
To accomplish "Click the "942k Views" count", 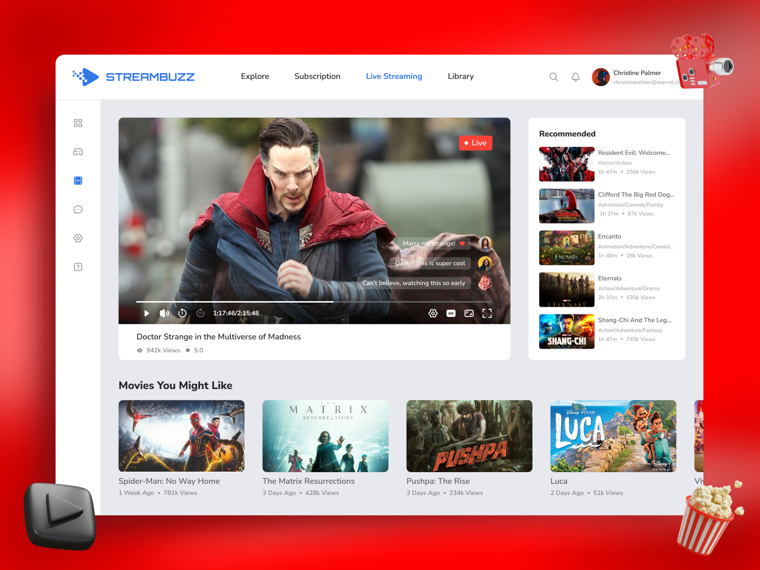I will point(163,350).
